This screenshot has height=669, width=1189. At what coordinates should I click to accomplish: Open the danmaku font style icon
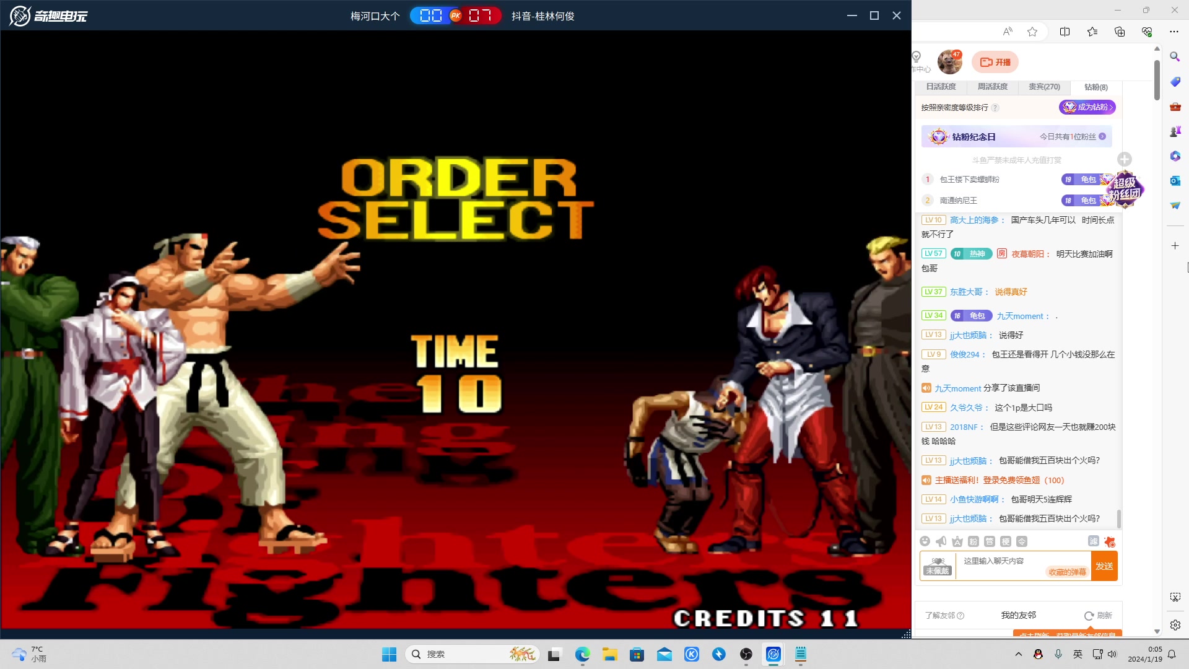click(x=957, y=541)
